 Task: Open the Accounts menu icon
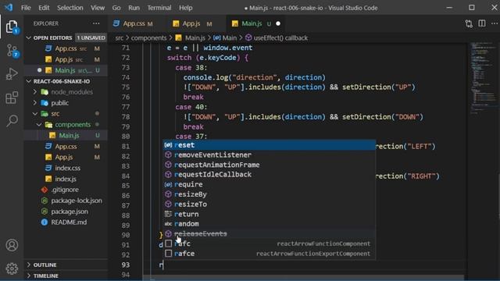pyautogui.click(x=12, y=245)
